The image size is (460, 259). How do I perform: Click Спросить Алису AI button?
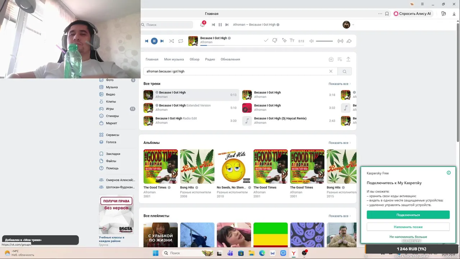[x=412, y=14]
